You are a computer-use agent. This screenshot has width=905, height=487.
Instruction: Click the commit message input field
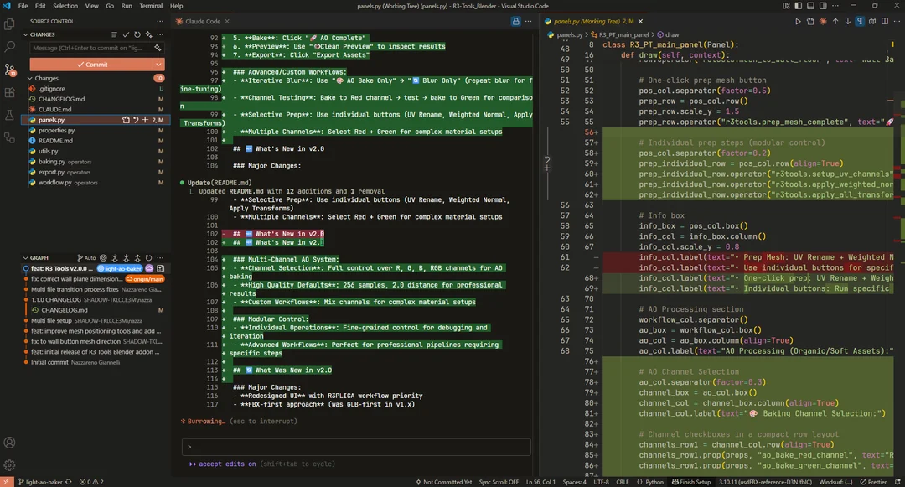point(92,48)
